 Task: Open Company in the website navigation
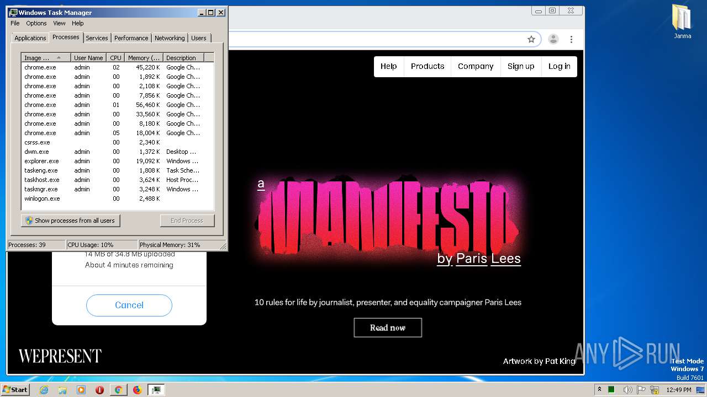476,66
